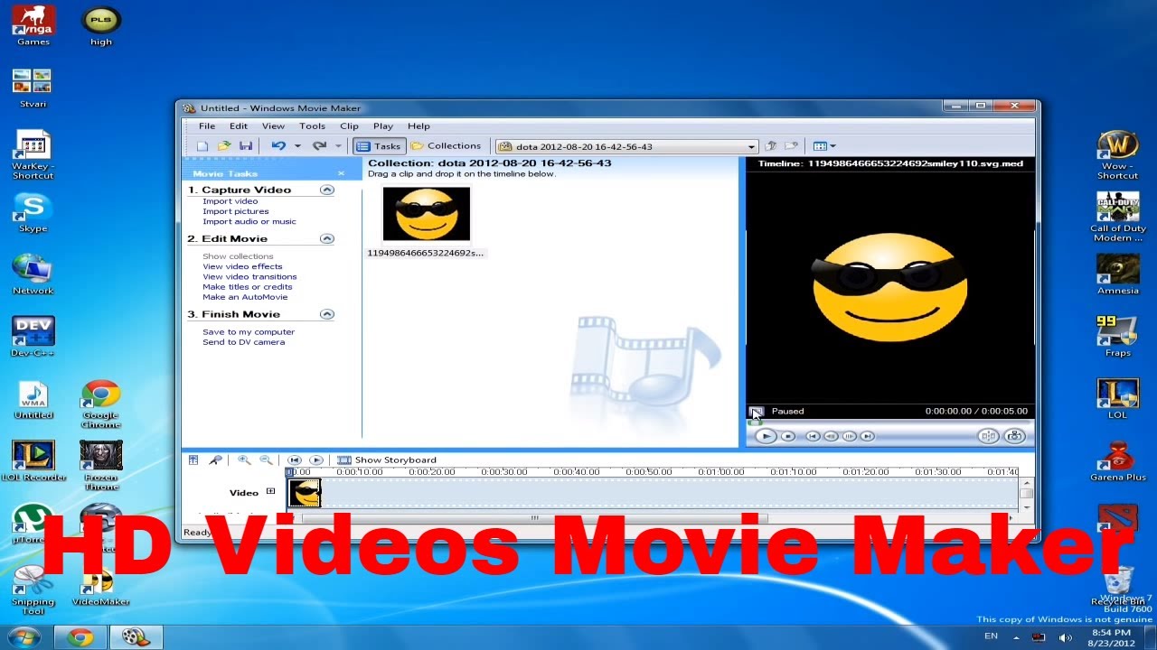The image size is (1157, 650).
Task: Open the Help menu
Action: pyautogui.click(x=419, y=126)
